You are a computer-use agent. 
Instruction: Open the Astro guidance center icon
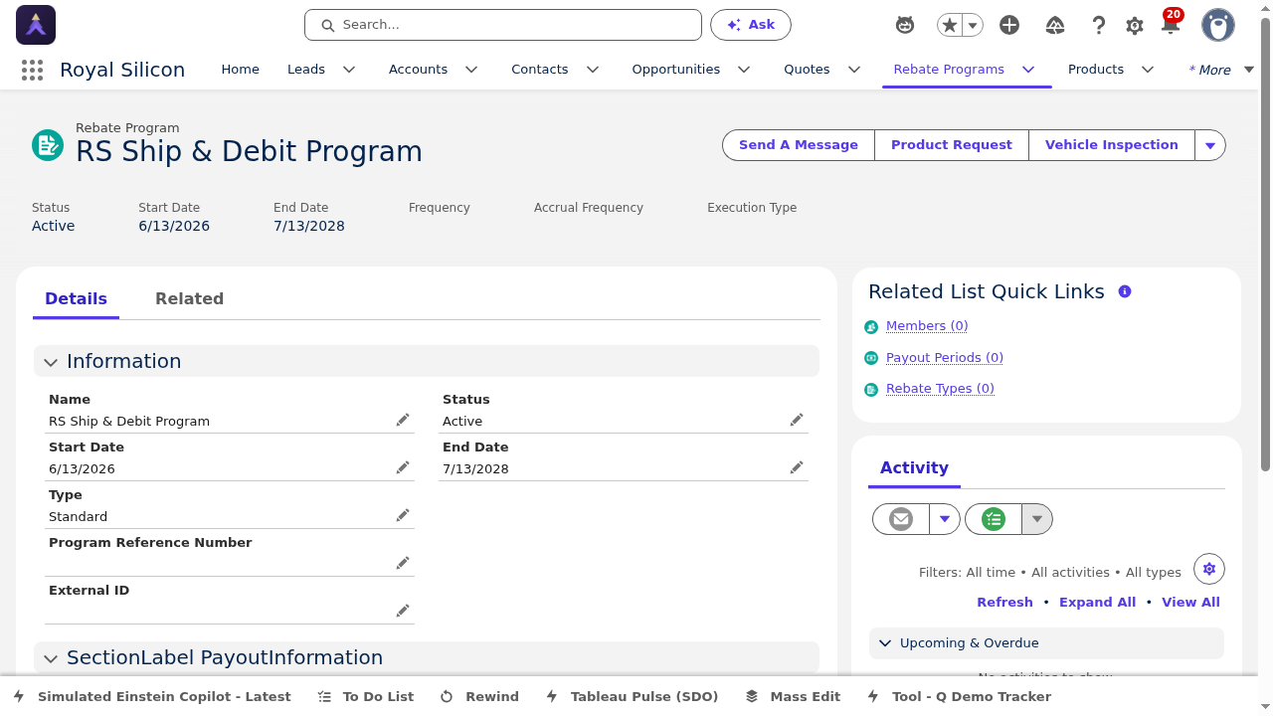point(905,25)
